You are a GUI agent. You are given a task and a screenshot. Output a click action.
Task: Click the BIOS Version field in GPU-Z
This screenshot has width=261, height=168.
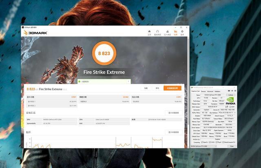click(213, 107)
